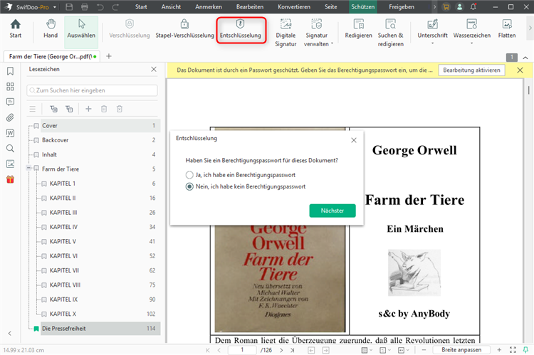Click the Print icon in title bar
The image size is (534, 355).
(85, 7)
